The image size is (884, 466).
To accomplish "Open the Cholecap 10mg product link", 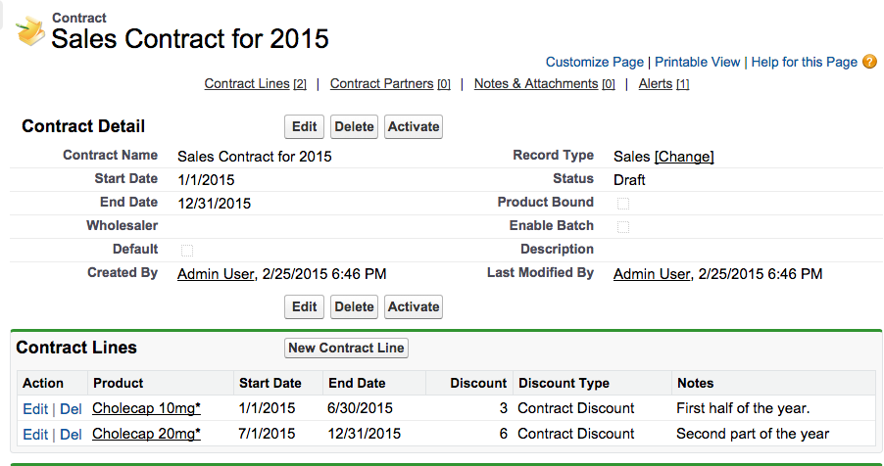I will click(146, 408).
